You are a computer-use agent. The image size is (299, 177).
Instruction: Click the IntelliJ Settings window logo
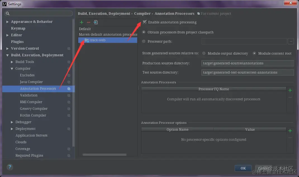pos(4,4)
